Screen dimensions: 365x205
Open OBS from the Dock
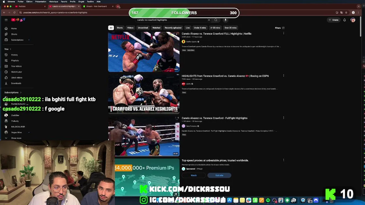point(274,200)
